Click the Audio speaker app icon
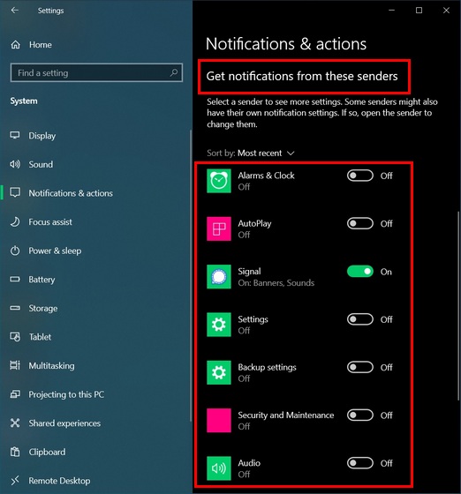The height and width of the screenshot is (494, 461). 219,468
